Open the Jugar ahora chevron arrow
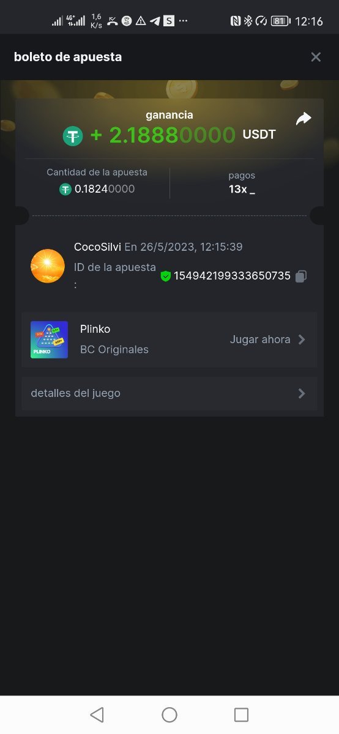 click(302, 339)
